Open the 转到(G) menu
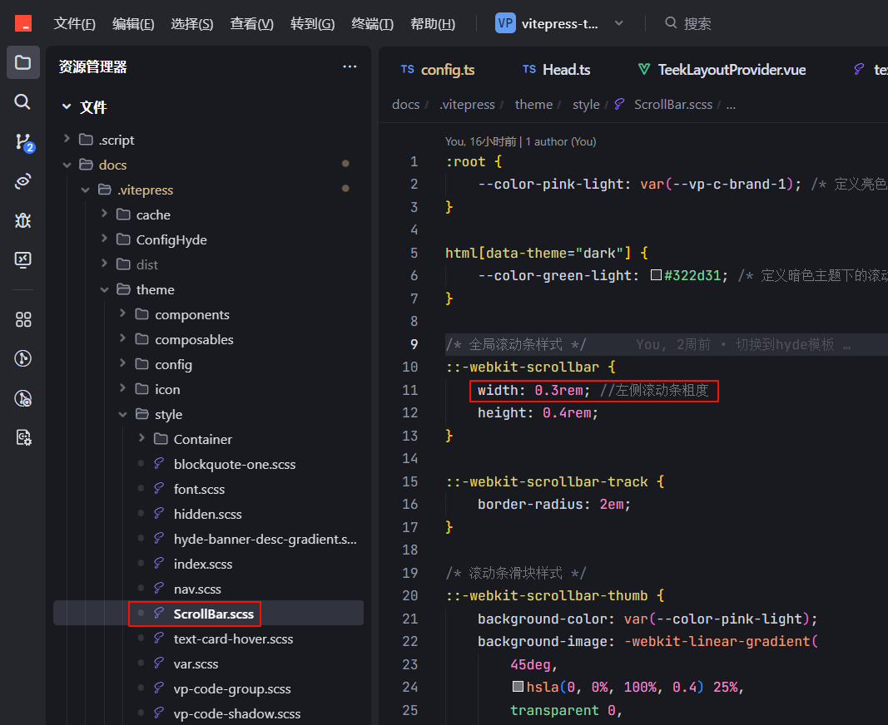 (x=312, y=24)
